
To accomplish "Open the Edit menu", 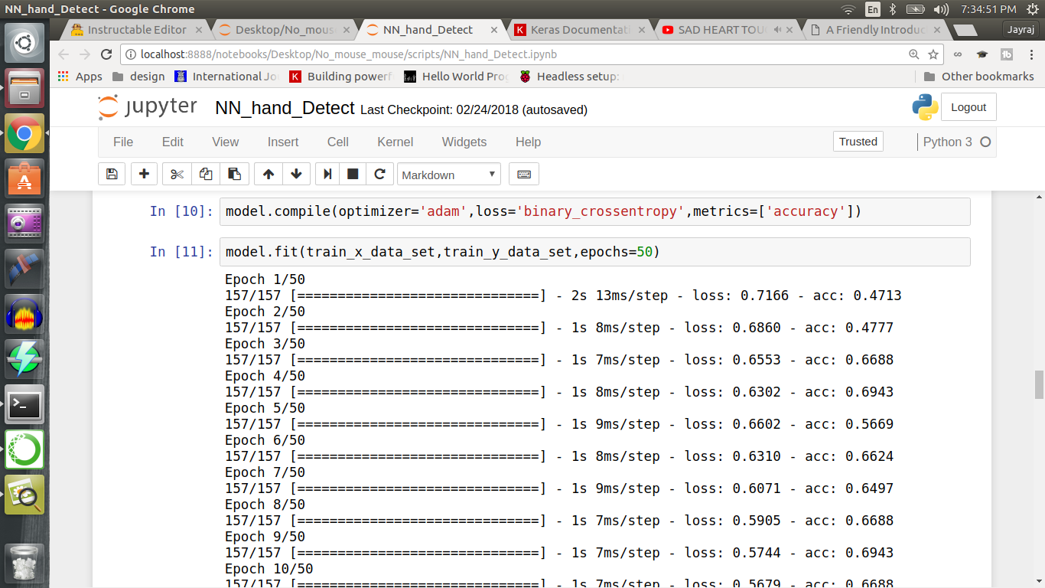I will (x=173, y=142).
